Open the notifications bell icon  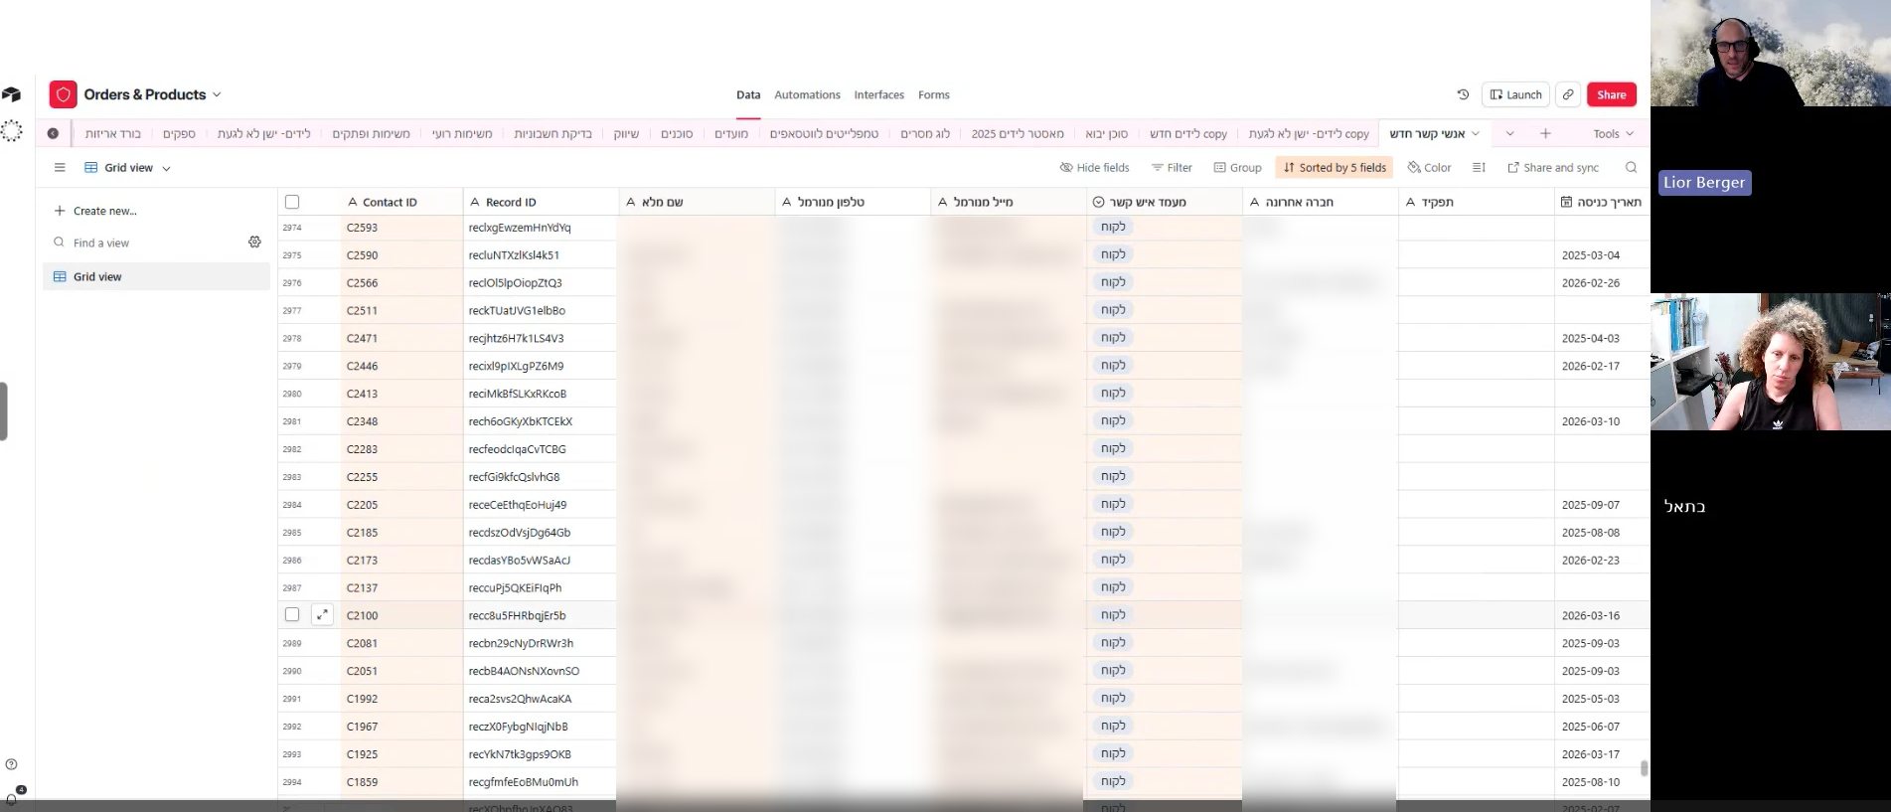point(12,798)
